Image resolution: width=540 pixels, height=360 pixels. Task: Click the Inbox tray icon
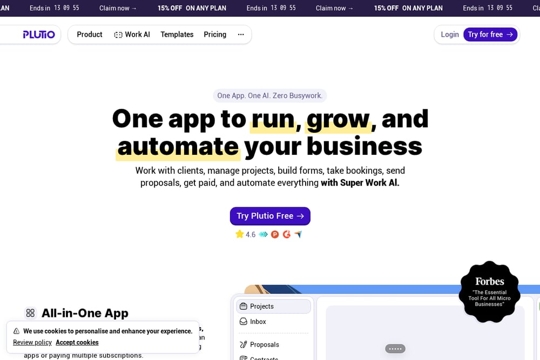point(244,322)
